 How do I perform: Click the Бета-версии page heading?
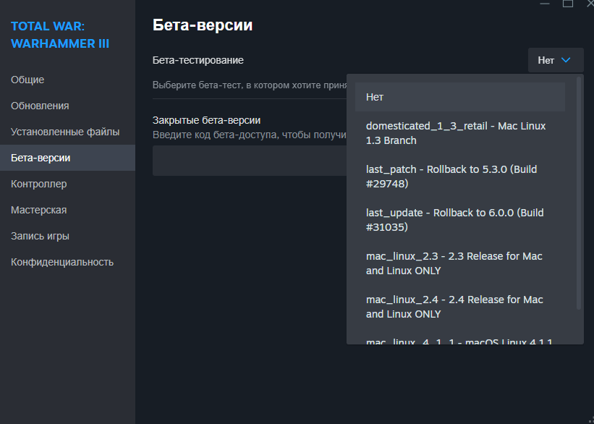click(203, 25)
